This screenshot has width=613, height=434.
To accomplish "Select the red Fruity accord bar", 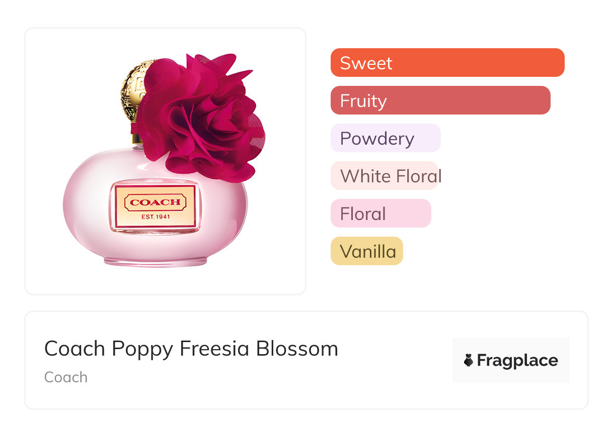I will click(440, 100).
